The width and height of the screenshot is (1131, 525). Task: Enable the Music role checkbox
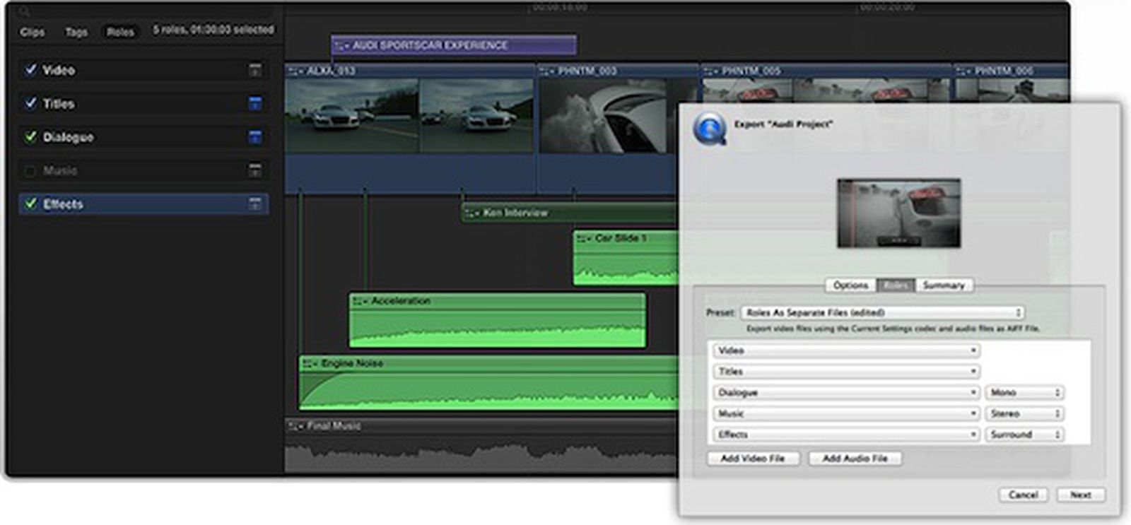[30, 170]
